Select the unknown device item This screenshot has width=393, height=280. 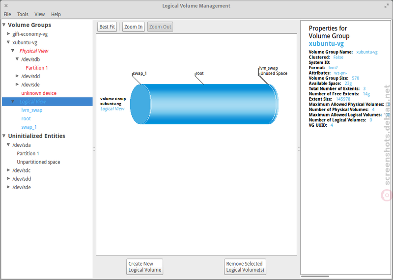pos(39,93)
